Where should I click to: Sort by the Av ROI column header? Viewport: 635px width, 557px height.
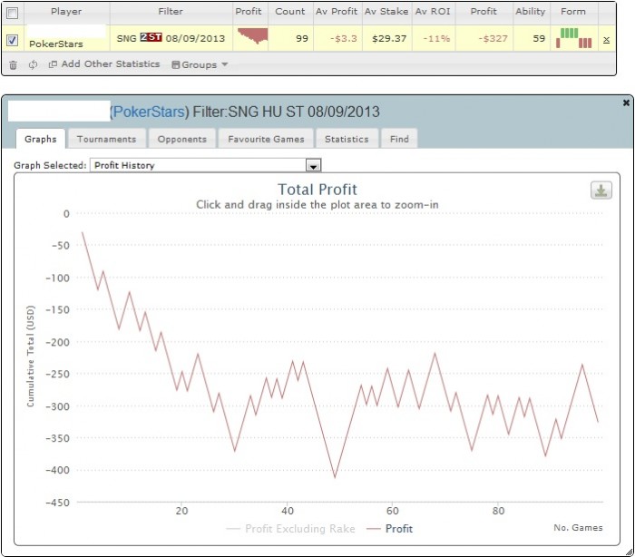[x=433, y=12]
